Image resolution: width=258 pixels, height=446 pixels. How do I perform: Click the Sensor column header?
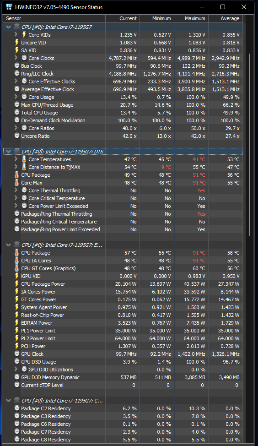coord(54,18)
